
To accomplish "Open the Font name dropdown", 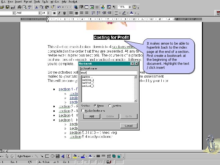I will pyautogui.click(x=39, y=13).
